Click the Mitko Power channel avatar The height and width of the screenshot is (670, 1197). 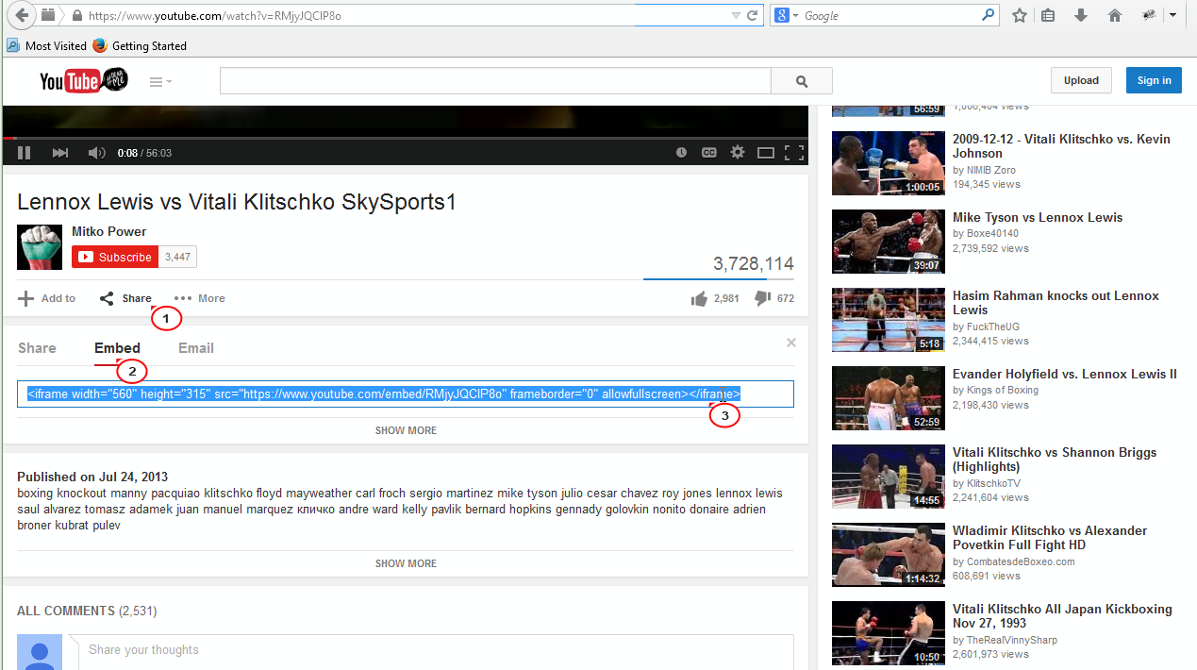tap(40, 247)
